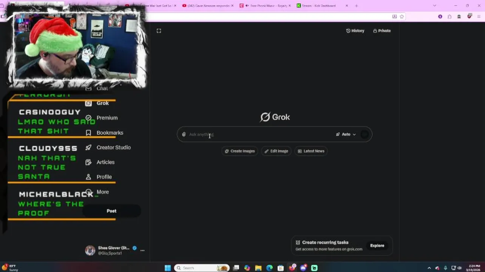485x272 pixels.
Task: Open Copilot from the taskbar
Action: click(247, 268)
